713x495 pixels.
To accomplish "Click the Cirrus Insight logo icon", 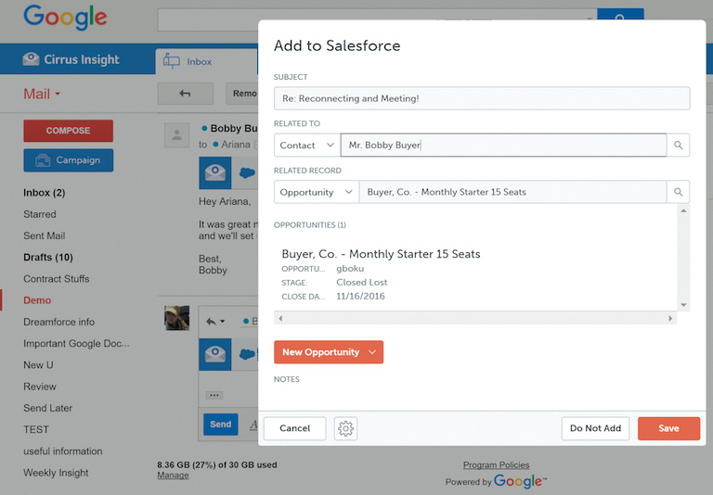I will (31, 59).
